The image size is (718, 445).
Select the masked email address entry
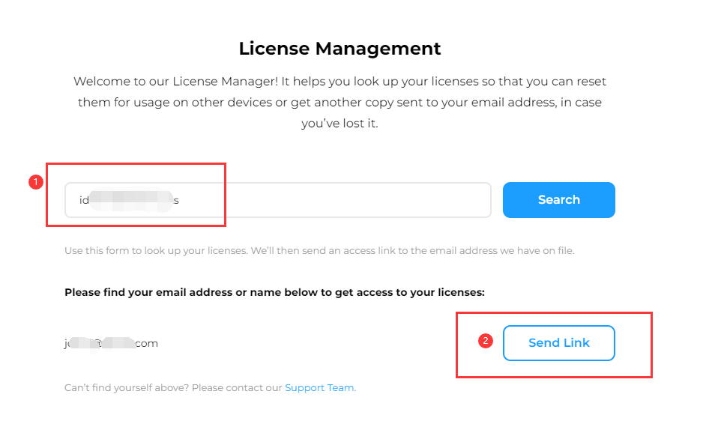click(x=111, y=343)
